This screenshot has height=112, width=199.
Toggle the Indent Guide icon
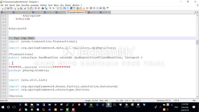71,8
